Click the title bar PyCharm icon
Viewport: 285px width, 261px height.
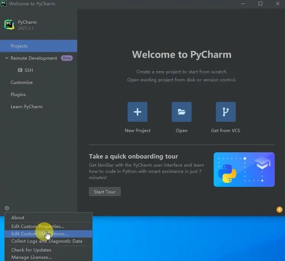[x=4, y=3]
